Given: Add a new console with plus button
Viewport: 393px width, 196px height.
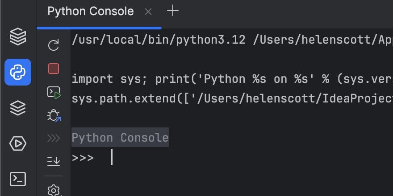Looking at the screenshot, I should click(172, 12).
